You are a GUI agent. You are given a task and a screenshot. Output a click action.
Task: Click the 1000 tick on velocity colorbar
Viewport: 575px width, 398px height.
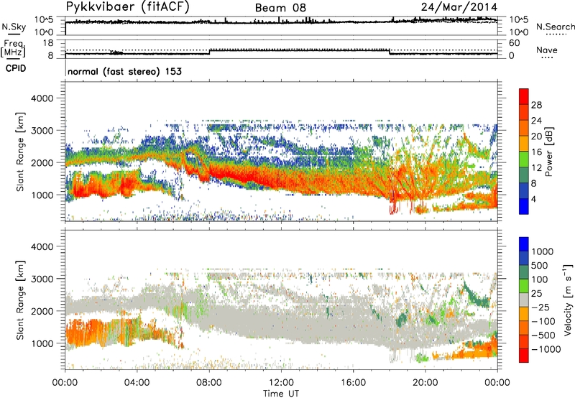[542, 251]
